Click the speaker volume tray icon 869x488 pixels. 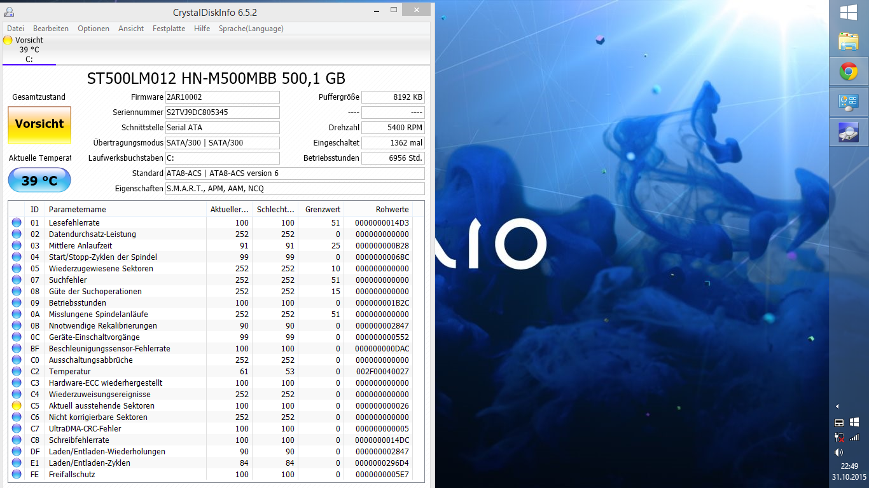[x=838, y=452]
